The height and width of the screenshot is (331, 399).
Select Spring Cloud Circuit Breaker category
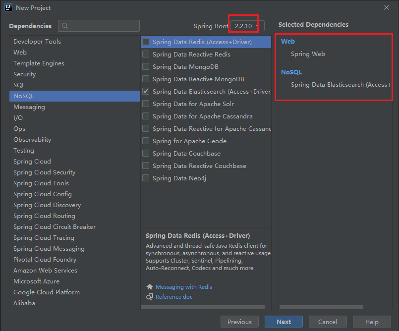click(x=75, y=227)
